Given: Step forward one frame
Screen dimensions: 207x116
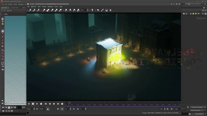Looking at the screenshot, I should tap(54, 104).
